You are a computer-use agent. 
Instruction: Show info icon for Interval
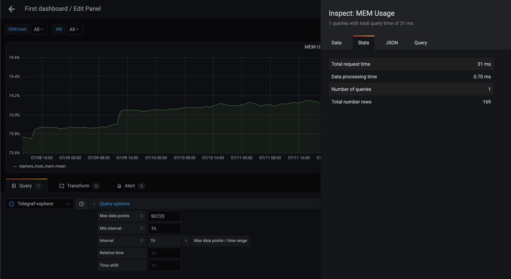(x=142, y=241)
